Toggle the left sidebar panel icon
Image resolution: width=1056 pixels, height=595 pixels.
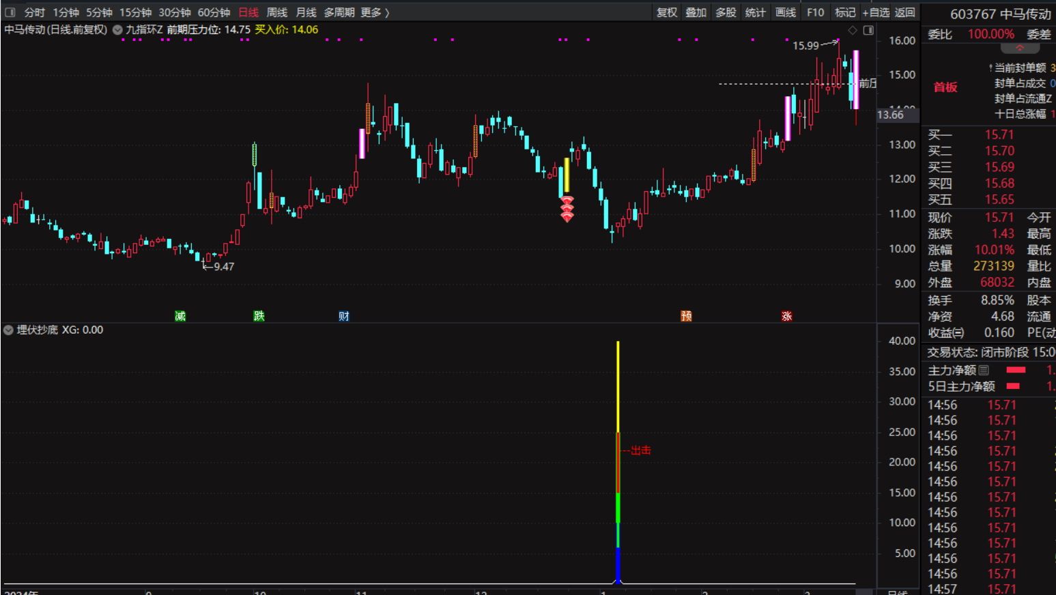[10, 12]
